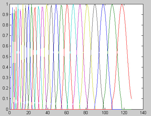Click the cyan curve peak near 67
151x116 pixels.
point(73,5)
